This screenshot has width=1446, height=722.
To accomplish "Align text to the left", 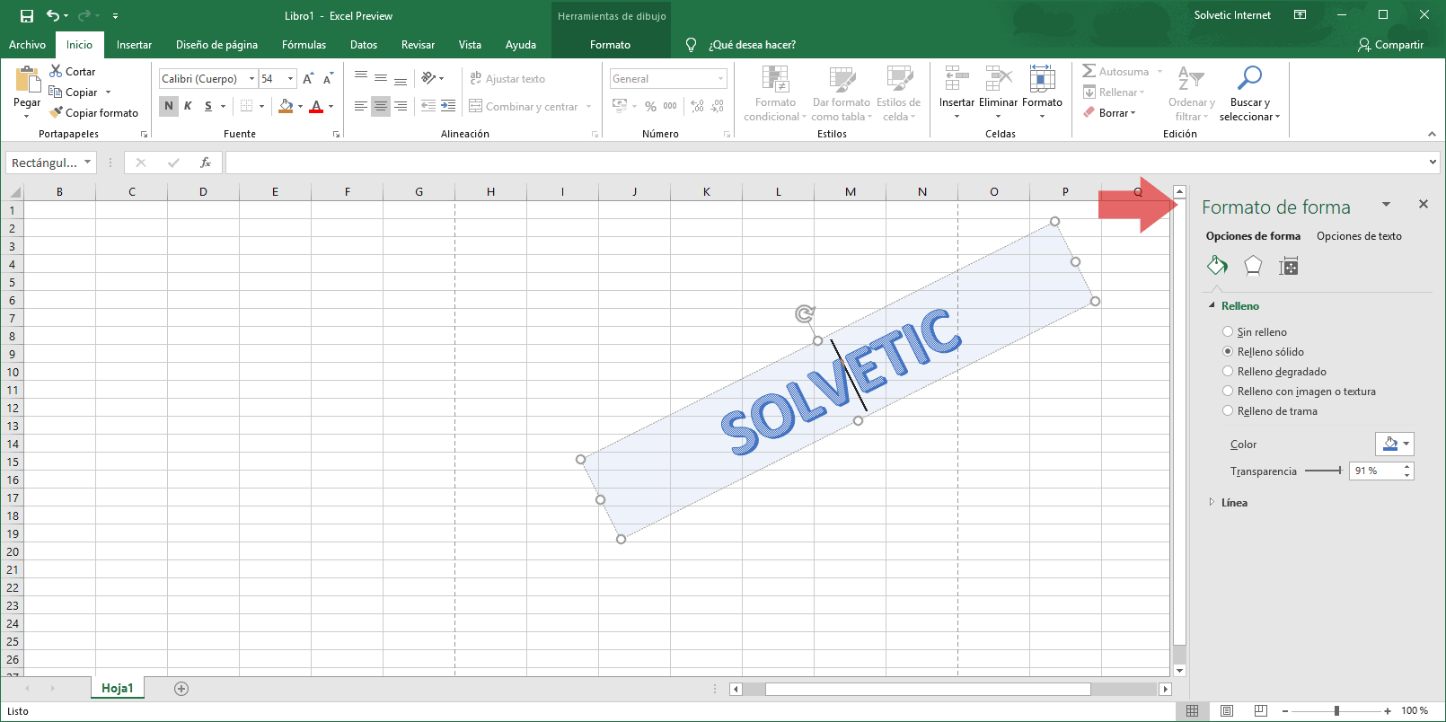I will 361,106.
